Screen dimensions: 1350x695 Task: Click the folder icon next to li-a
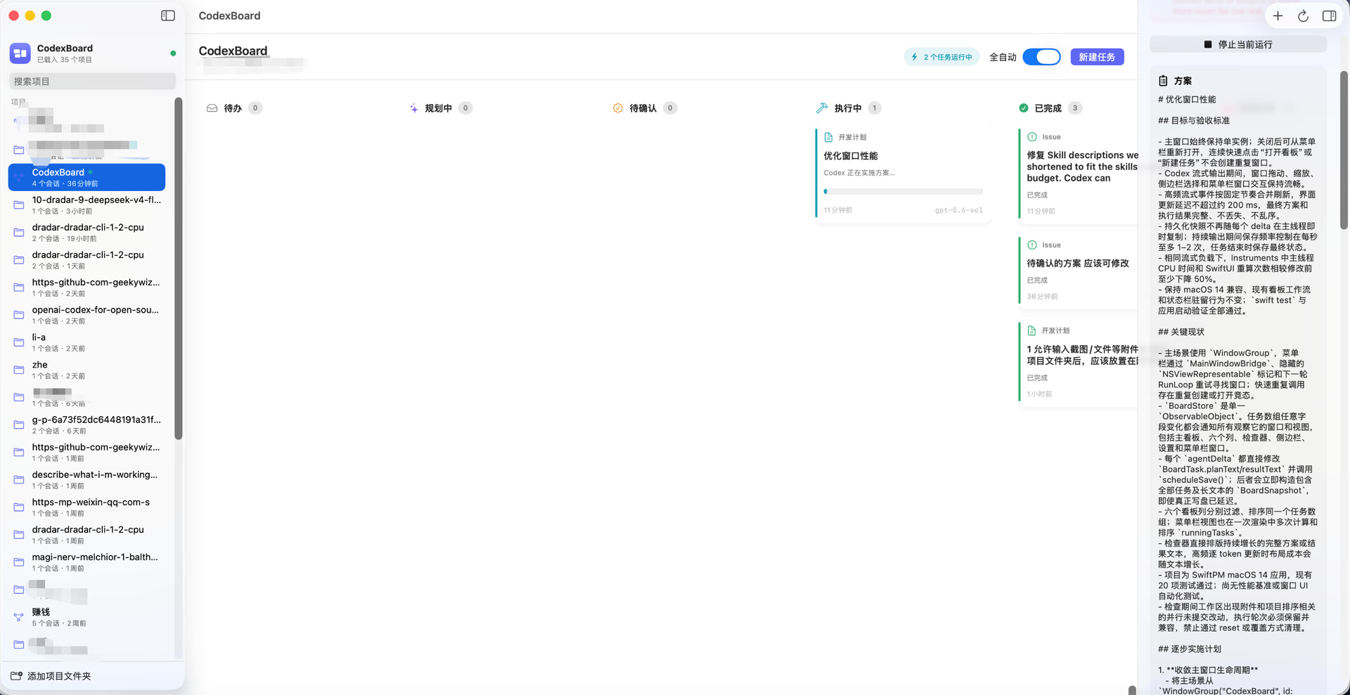(x=19, y=342)
